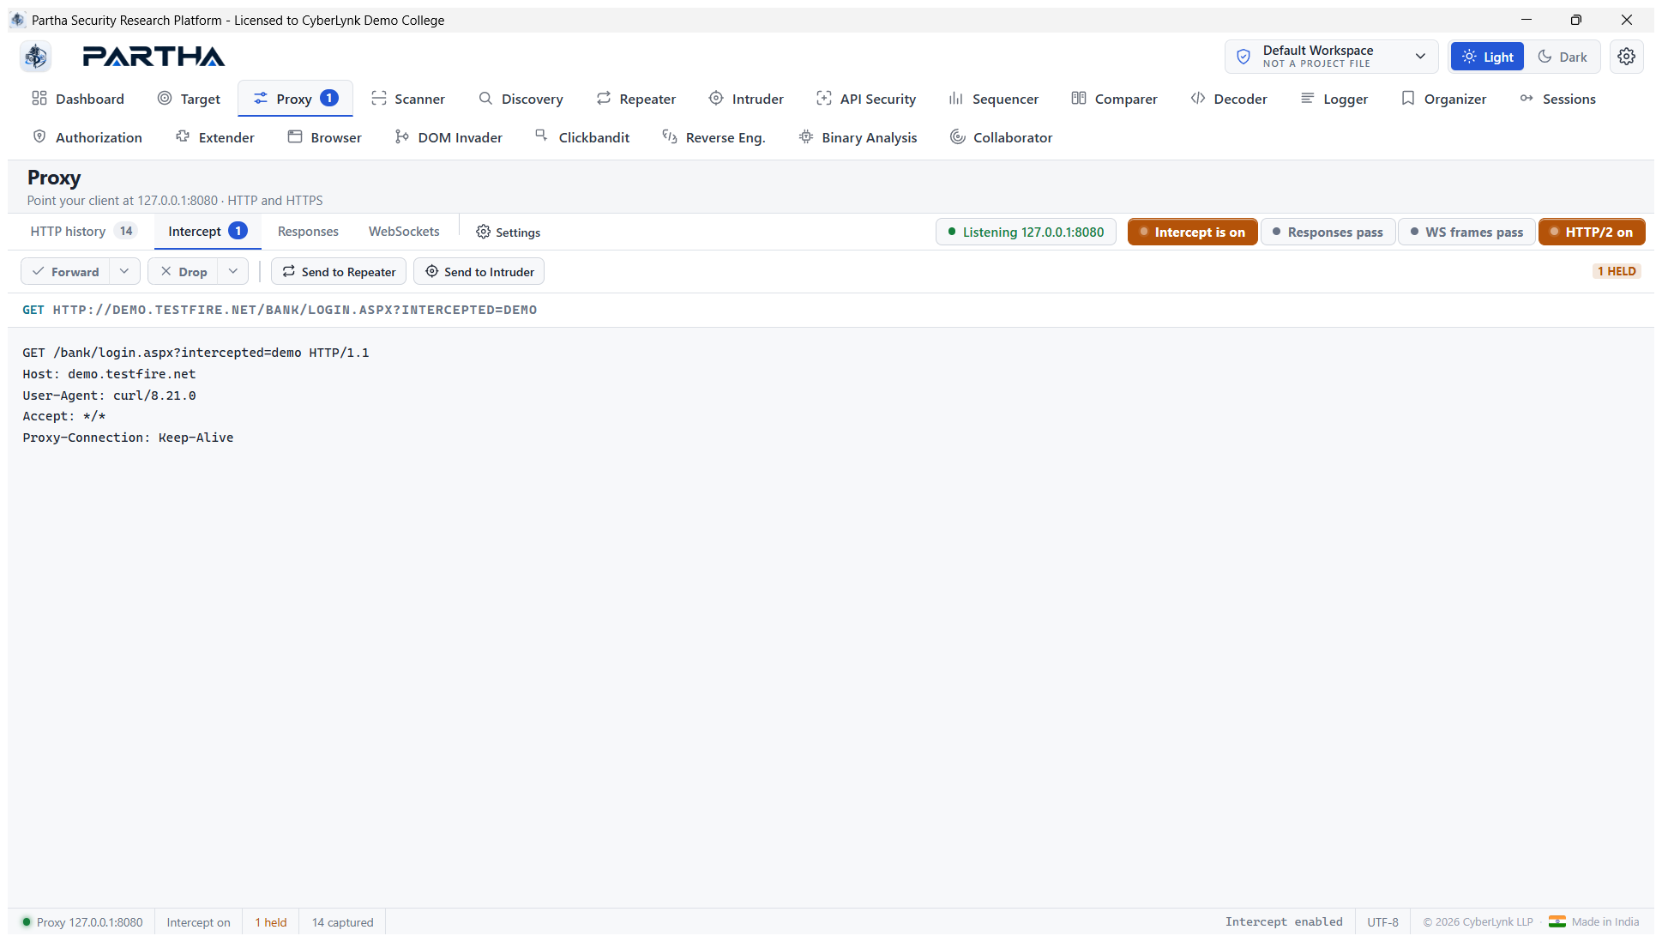Click status bar UTF-8 encoding
Screen dimensions: 1662x942
1382,922
